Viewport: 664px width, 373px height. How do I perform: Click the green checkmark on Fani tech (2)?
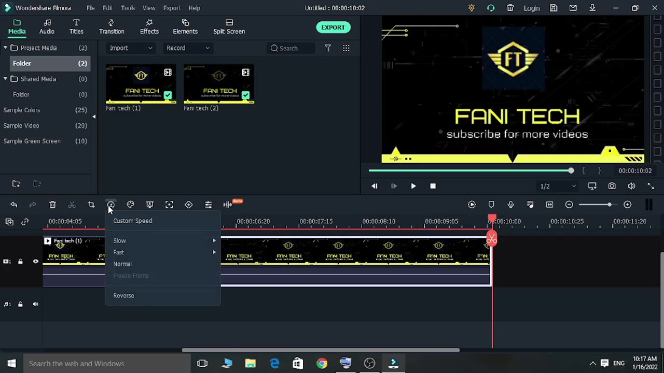tap(245, 95)
